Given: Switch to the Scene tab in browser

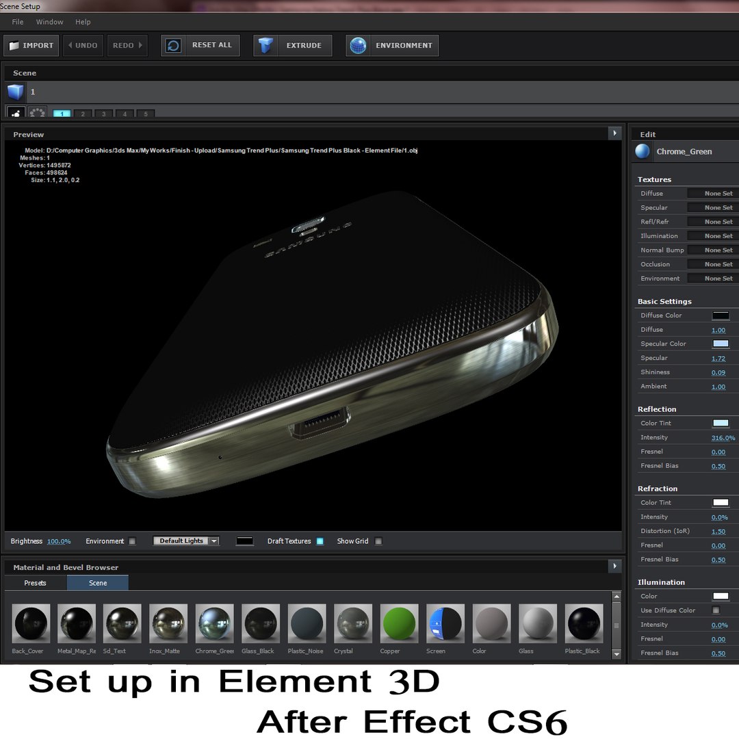Looking at the screenshot, I should click(x=98, y=583).
